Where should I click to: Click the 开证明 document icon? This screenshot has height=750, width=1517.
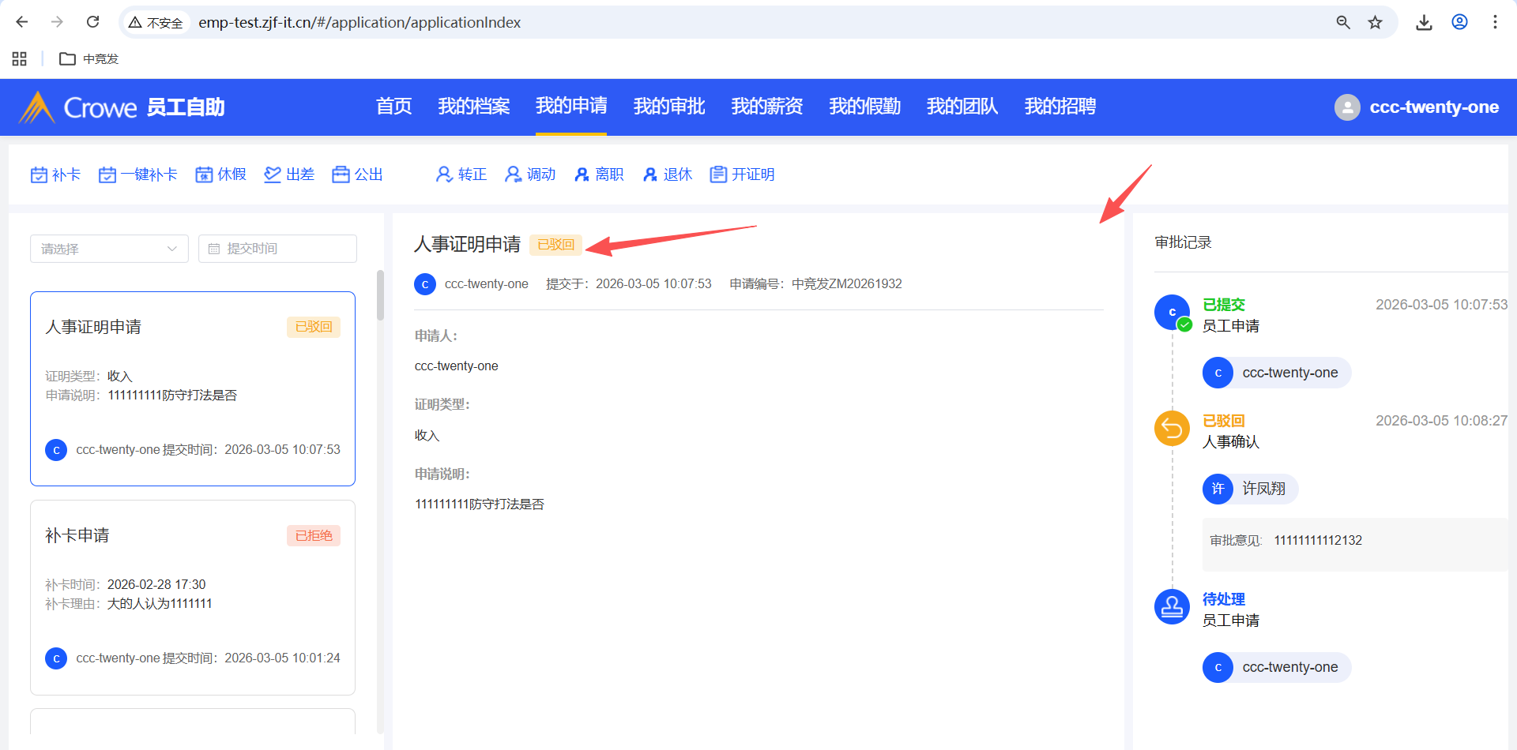[x=718, y=174]
